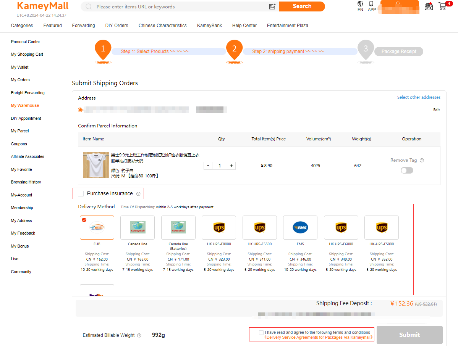Click the KameyMall logo

point(43,6)
